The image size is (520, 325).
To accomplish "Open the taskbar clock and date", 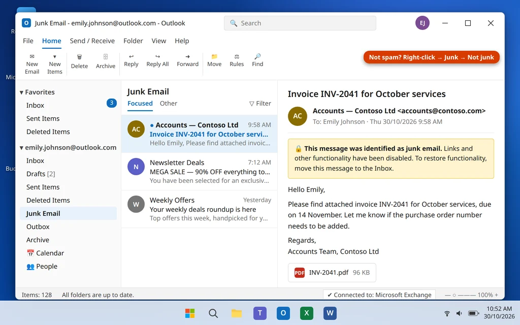I will tap(499, 312).
